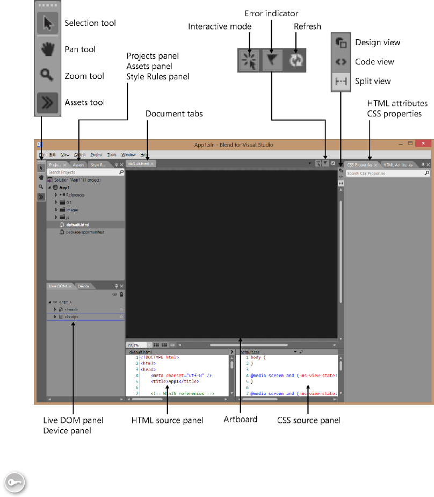Click the enlarged Assets tool double-chevron icon
The image size is (434, 497).
pos(47,103)
